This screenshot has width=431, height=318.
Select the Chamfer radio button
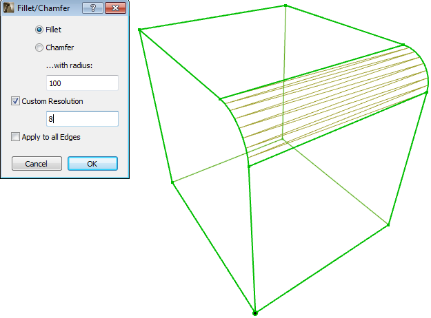(39, 47)
